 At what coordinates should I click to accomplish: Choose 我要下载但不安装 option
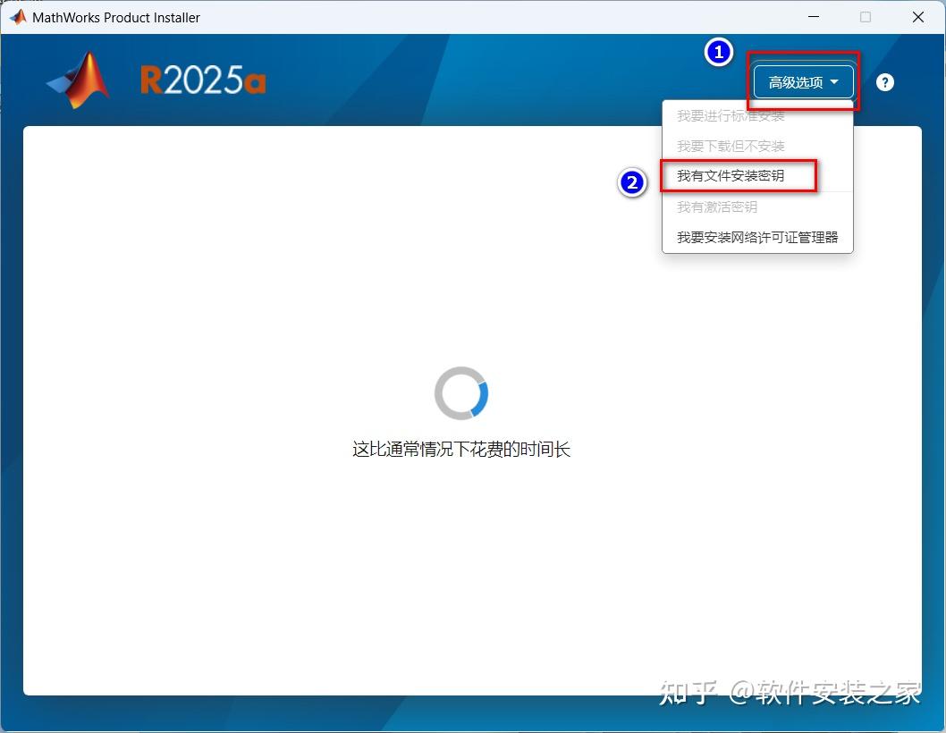731,146
